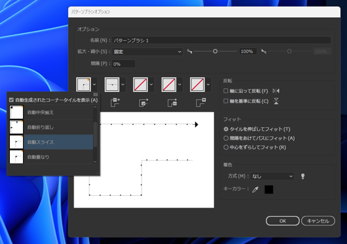Click the start tile thumbnail
This screenshot has height=244, width=347.
[x=169, y=84]
